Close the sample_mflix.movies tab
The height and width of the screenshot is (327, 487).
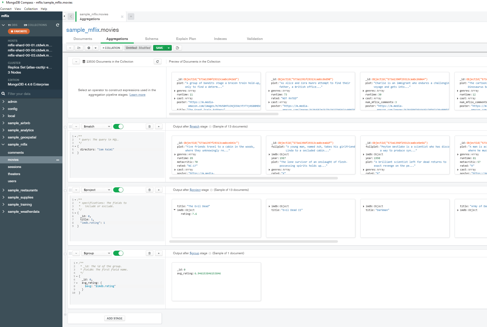122,17
